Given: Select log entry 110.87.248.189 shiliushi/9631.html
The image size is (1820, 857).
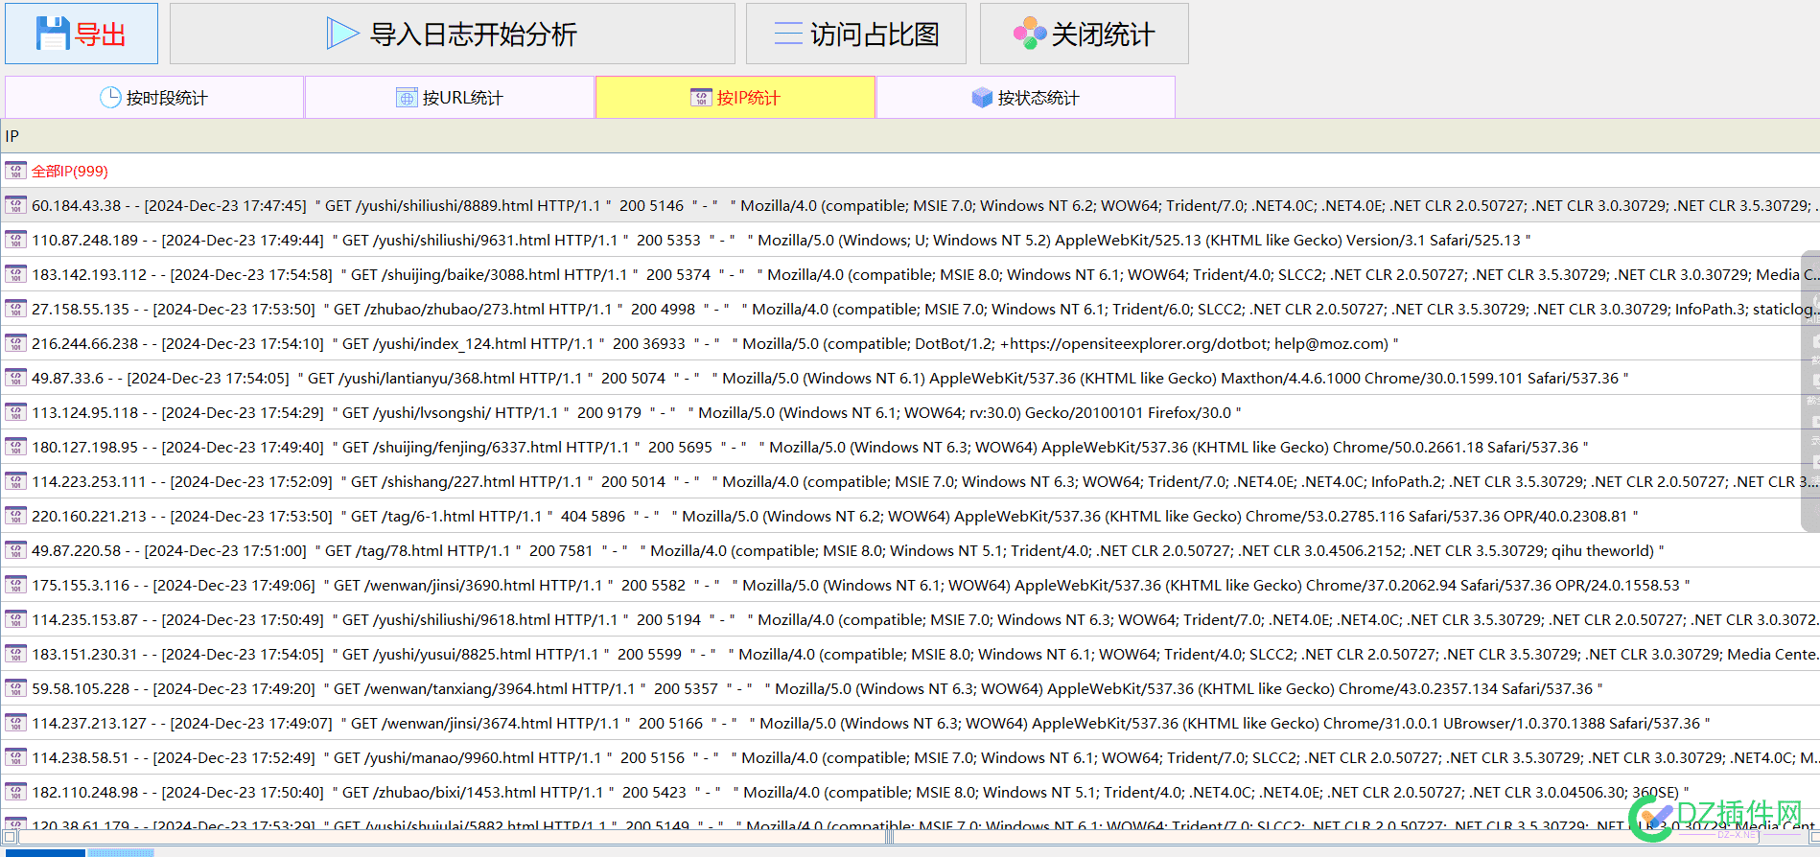Looking at the screenshot, I should 910,240.
